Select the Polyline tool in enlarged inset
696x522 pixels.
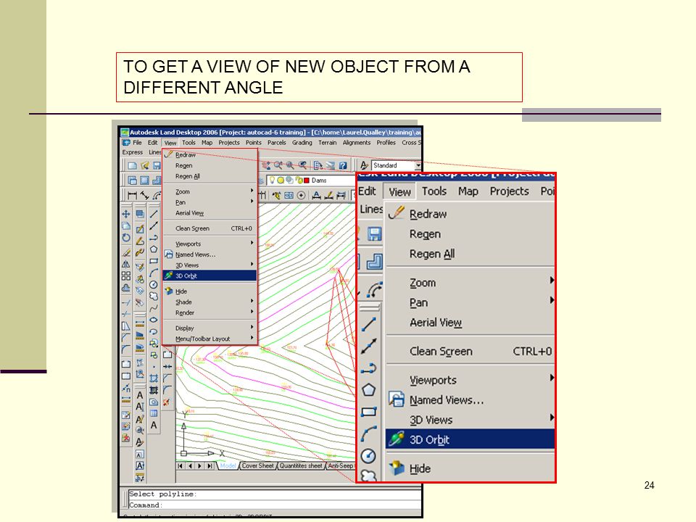tap(369, 368)
